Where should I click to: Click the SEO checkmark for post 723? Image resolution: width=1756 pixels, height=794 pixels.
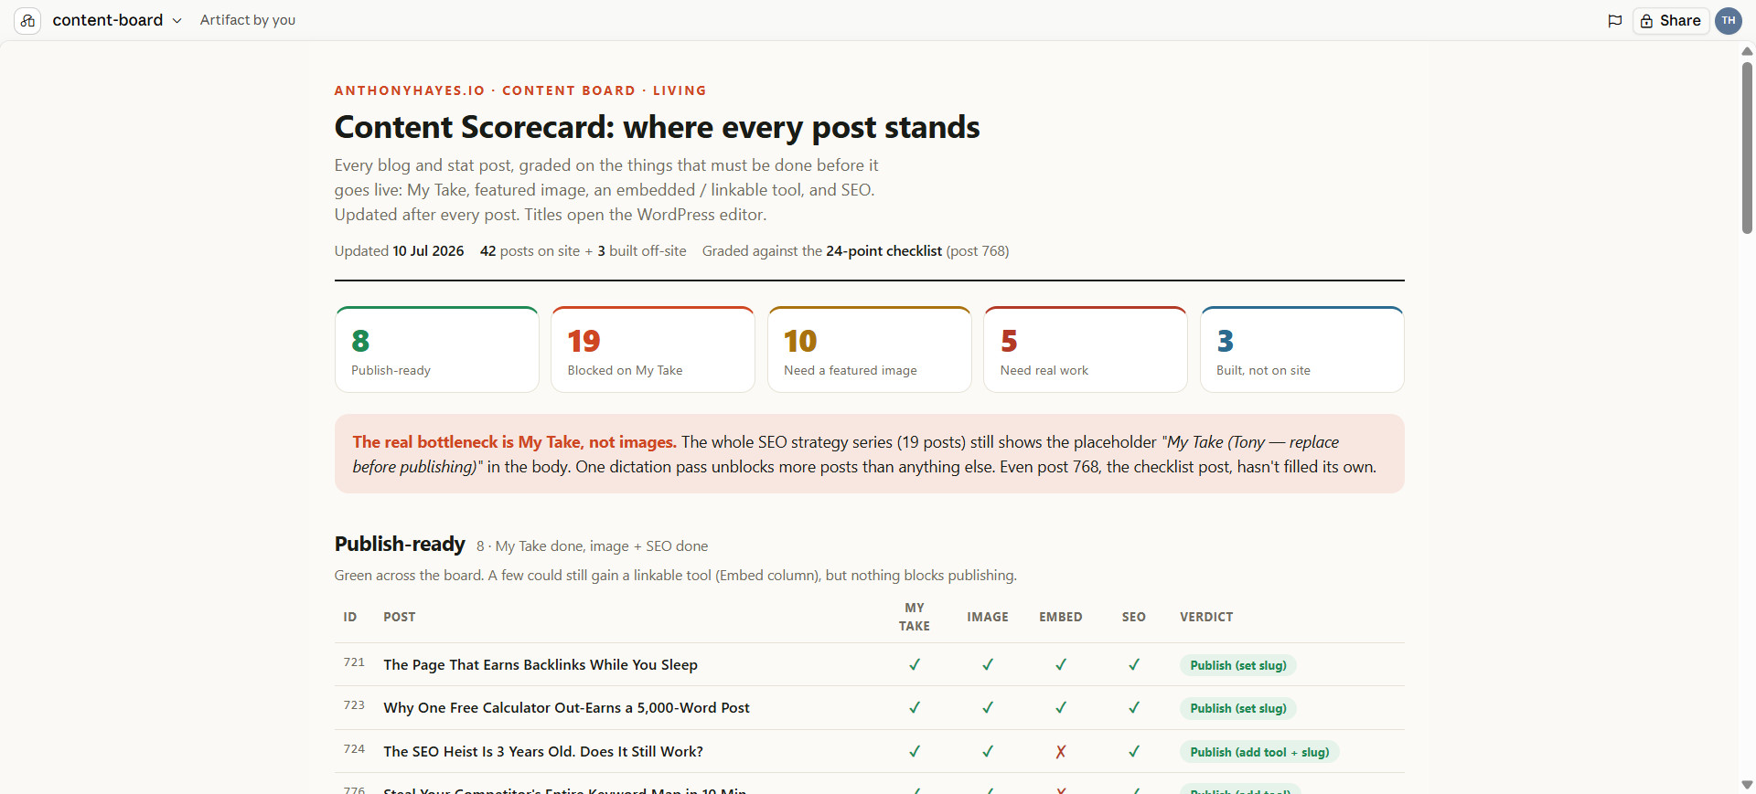(x=1134, y=708)
